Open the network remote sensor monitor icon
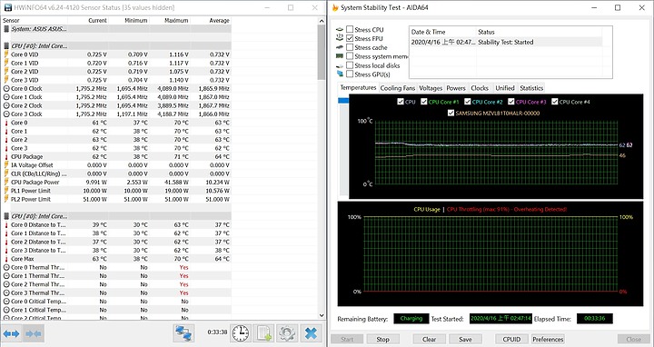This screenshot has width=654, height=347. pyautogui.click(x=183, y=332)
